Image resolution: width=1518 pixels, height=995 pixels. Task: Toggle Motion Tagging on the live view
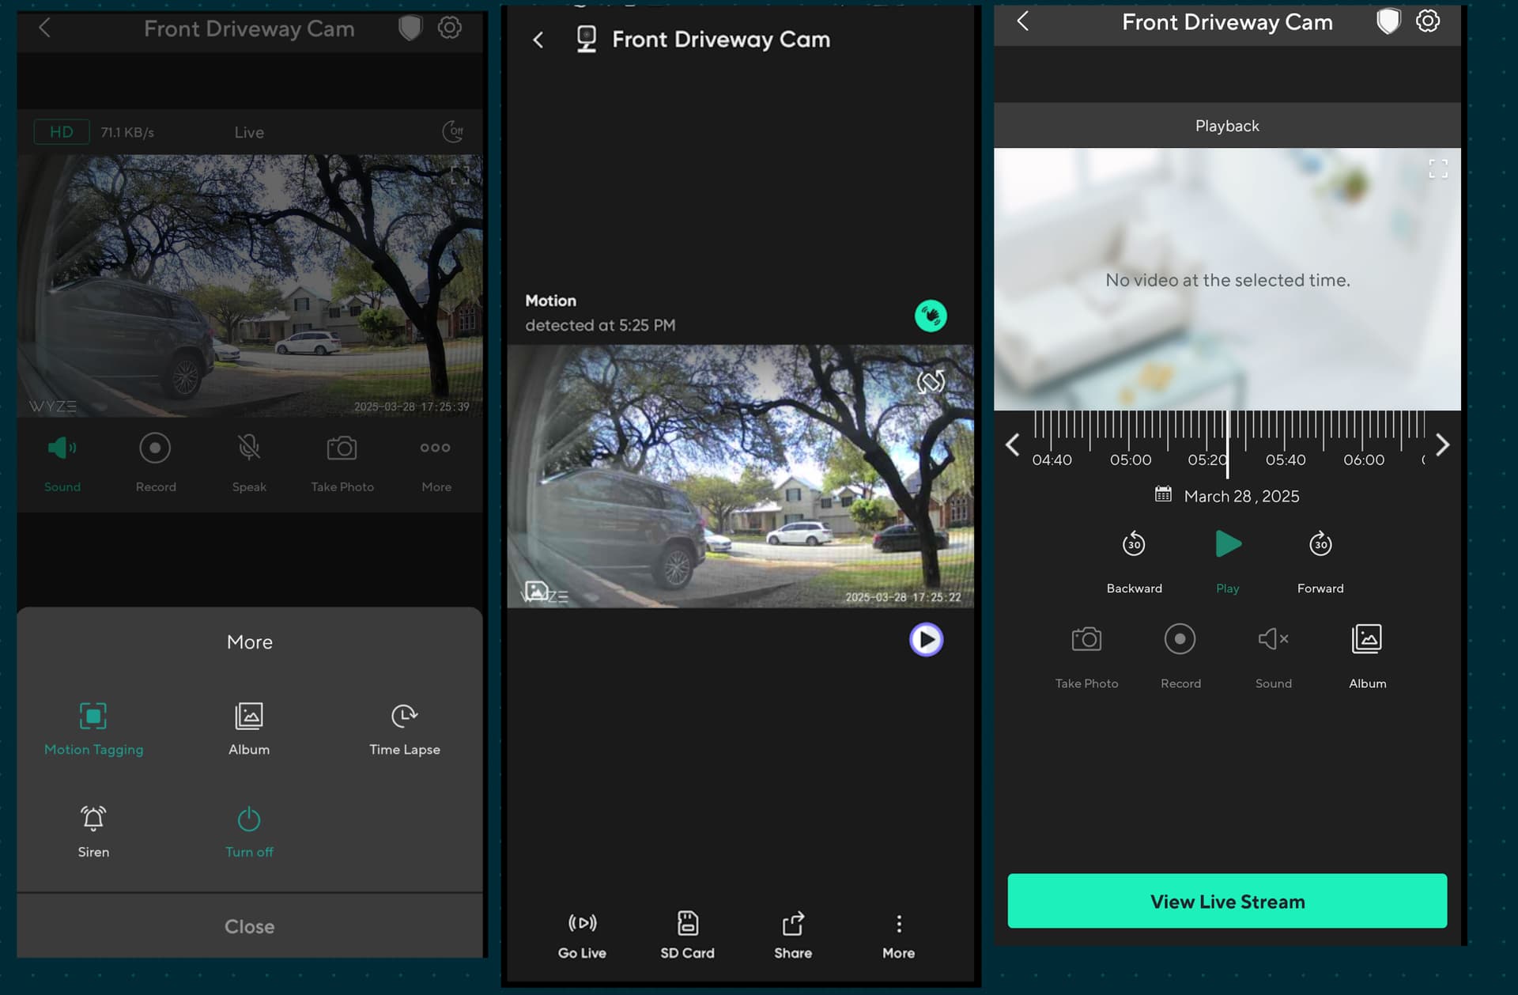[93, 728]
